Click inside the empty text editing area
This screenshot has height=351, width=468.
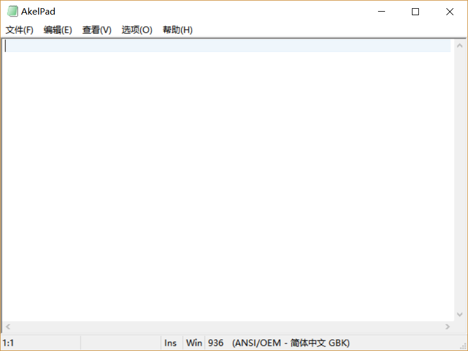[x=228, y=180]
